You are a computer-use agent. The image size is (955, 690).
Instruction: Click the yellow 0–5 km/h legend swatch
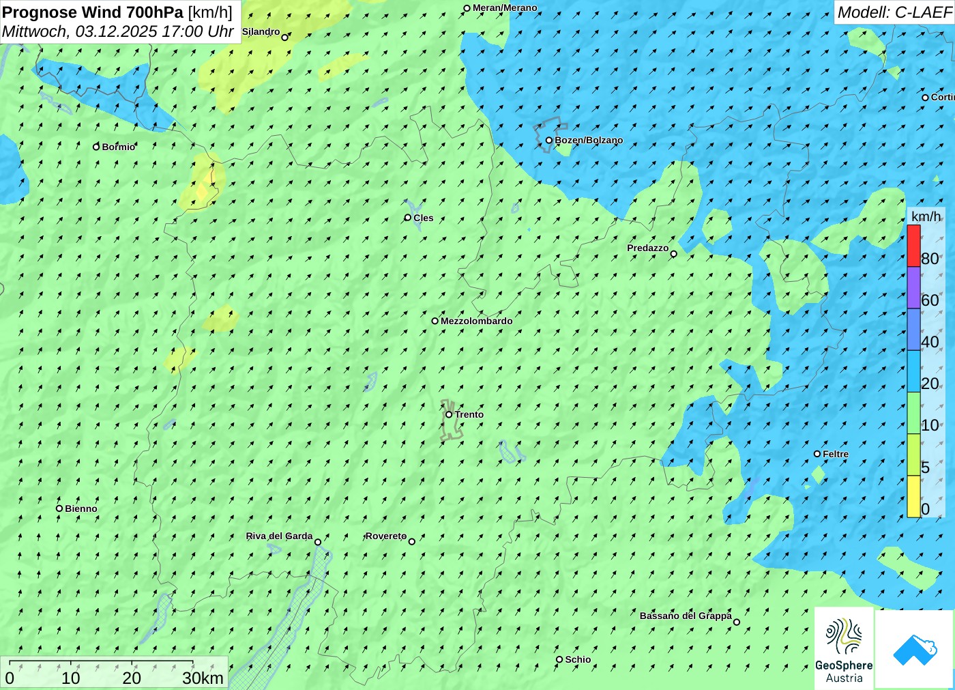[x=914, y=496]
